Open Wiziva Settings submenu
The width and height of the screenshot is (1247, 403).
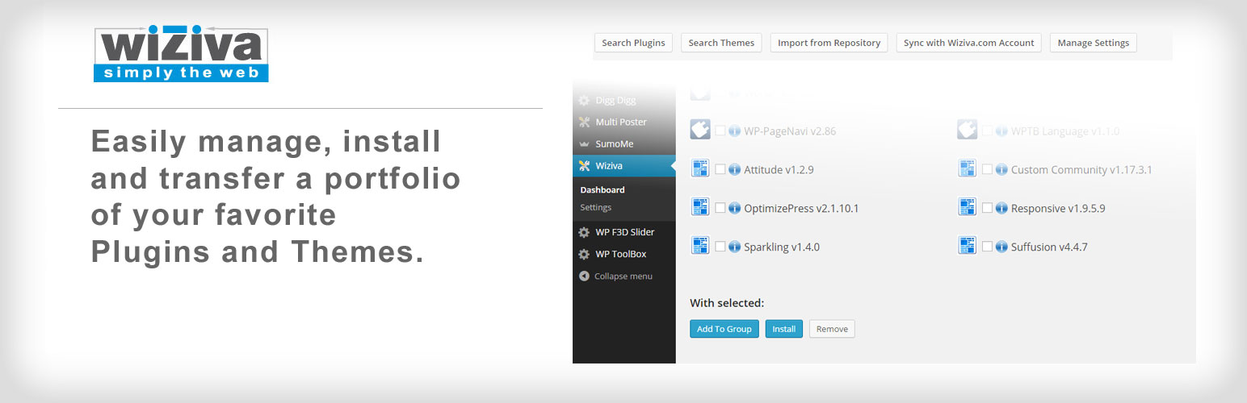[x=596, y=207]
